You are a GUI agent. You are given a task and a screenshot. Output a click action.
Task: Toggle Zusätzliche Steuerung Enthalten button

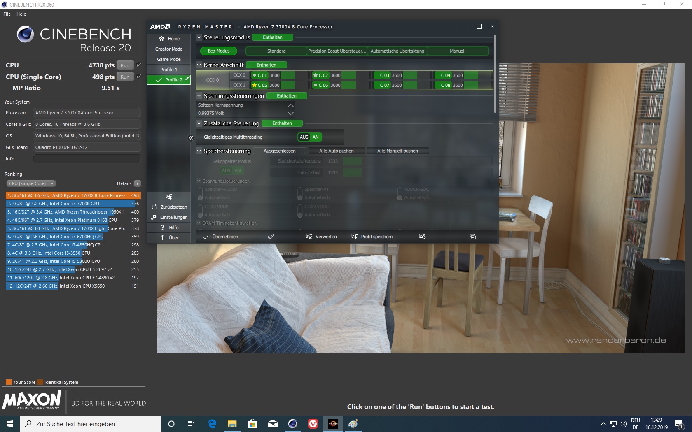coord(282,123)
